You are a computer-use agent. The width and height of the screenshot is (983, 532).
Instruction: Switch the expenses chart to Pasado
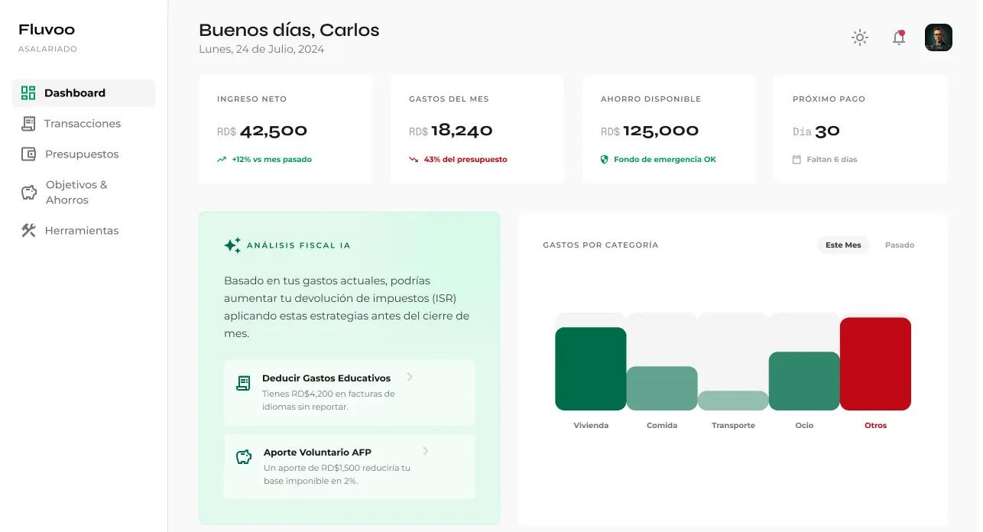pos(900,245)
